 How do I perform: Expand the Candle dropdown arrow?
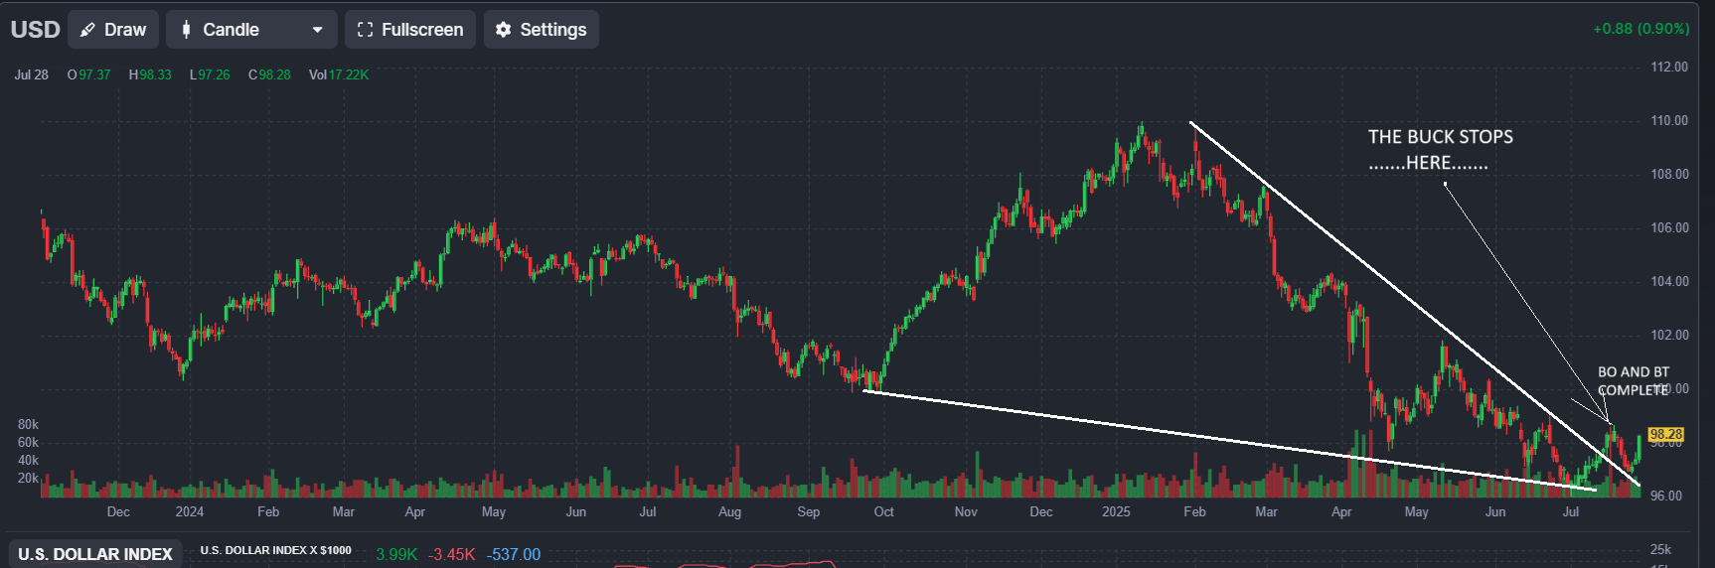(317, 30)
